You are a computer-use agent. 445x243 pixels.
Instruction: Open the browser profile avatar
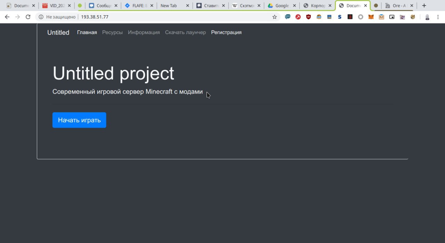(x=427, y=17)
